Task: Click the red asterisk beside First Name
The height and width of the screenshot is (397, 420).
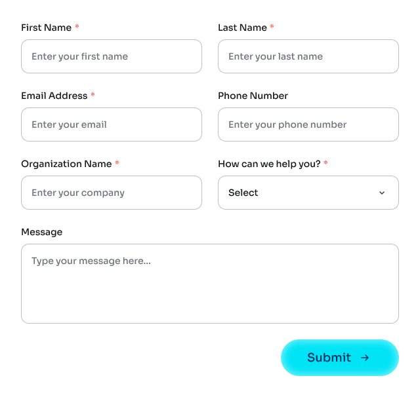Action: [77, 27]
